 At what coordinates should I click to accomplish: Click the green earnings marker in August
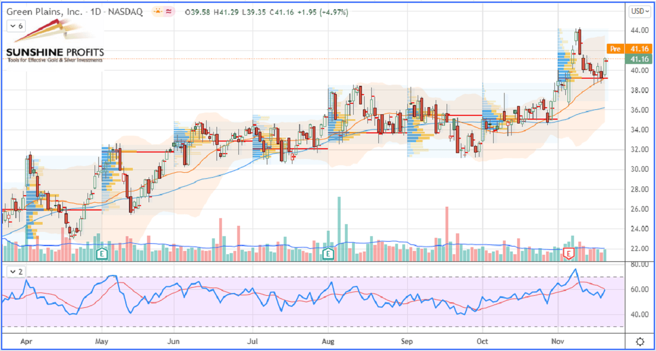[329, 253]
